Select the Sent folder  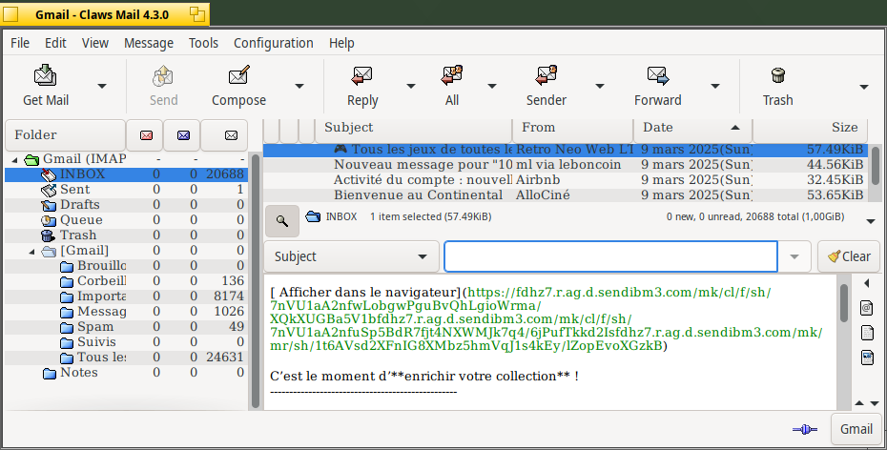coord(126,190)
